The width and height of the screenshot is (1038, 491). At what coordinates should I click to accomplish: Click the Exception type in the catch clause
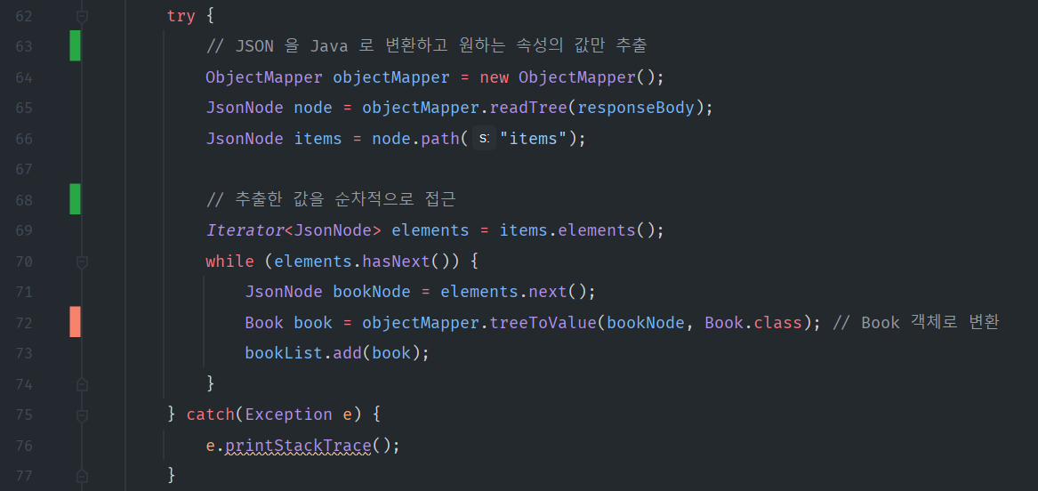[288, 415]
